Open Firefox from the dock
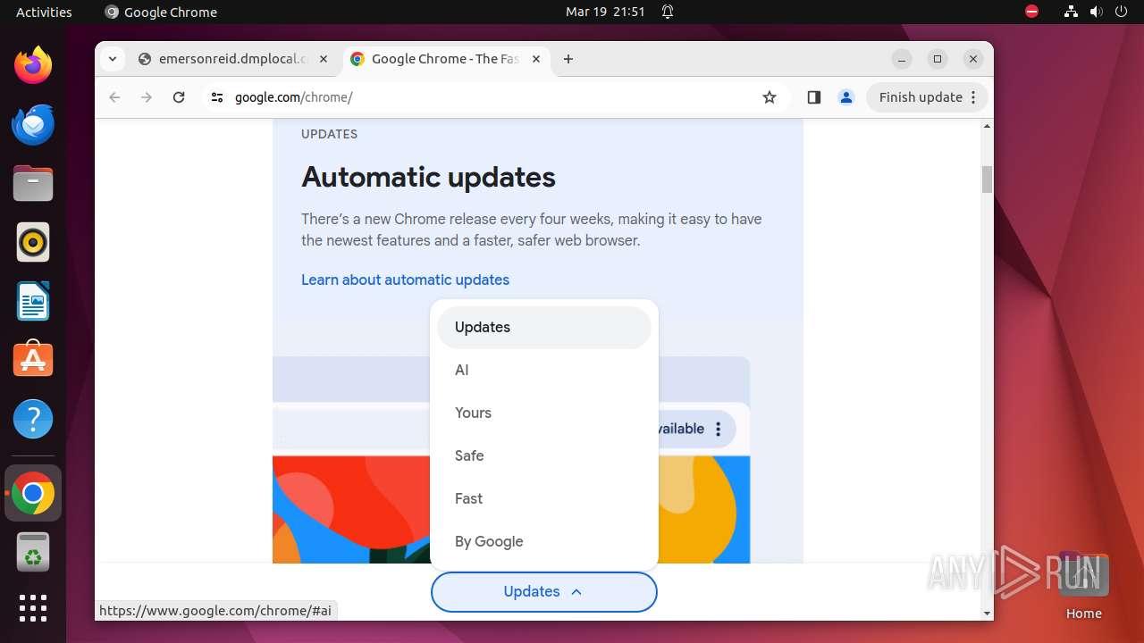1144x643 pixels. point(33,65)
